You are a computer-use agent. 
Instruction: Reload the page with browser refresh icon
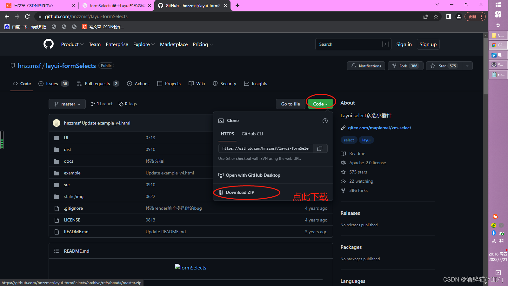click(x=27, y=17)
